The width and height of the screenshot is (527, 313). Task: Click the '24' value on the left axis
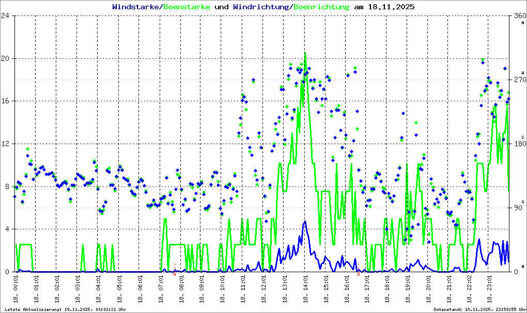pyautogui.click(x=5, y=15)
